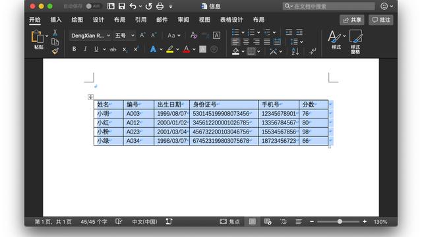
Task: Click the 共享 share button
Action: point(352,20)
